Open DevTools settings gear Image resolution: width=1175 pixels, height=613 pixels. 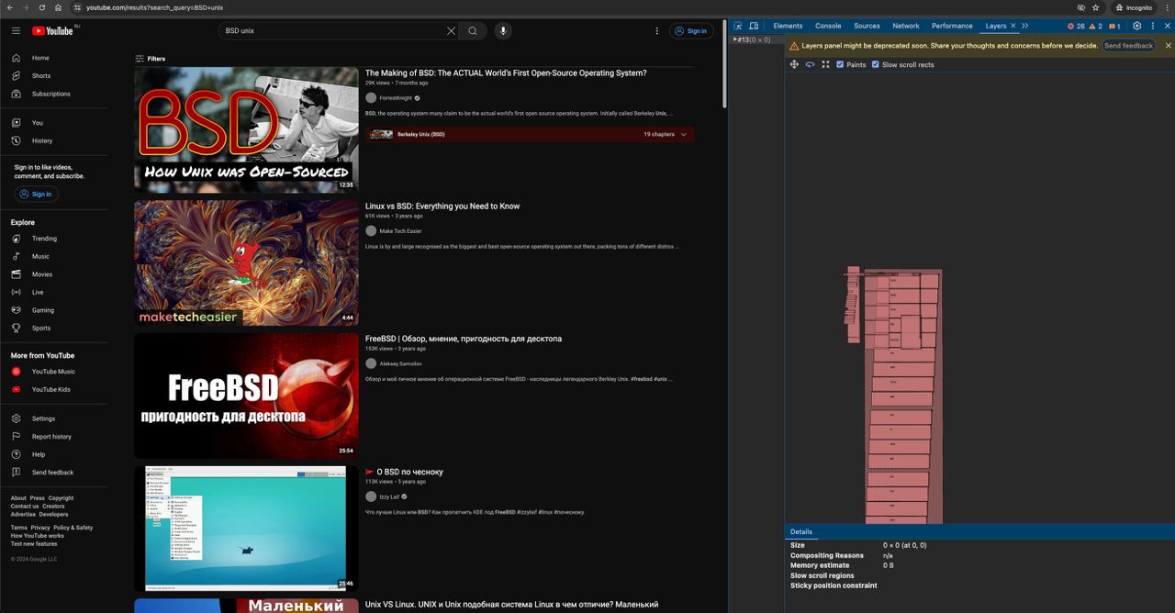(1137, 26)
